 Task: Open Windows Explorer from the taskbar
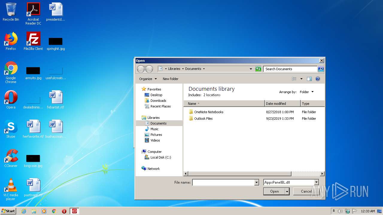(x=34, y=211)
